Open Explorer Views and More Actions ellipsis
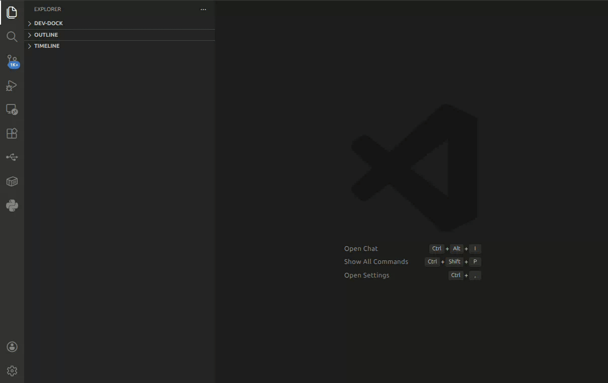Viewport: 608px width, 383px height. 203,9
